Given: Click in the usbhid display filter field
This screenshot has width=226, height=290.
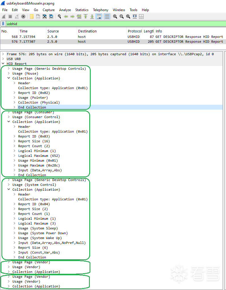Looking at the screenshot, I should (x=114, y=24).
